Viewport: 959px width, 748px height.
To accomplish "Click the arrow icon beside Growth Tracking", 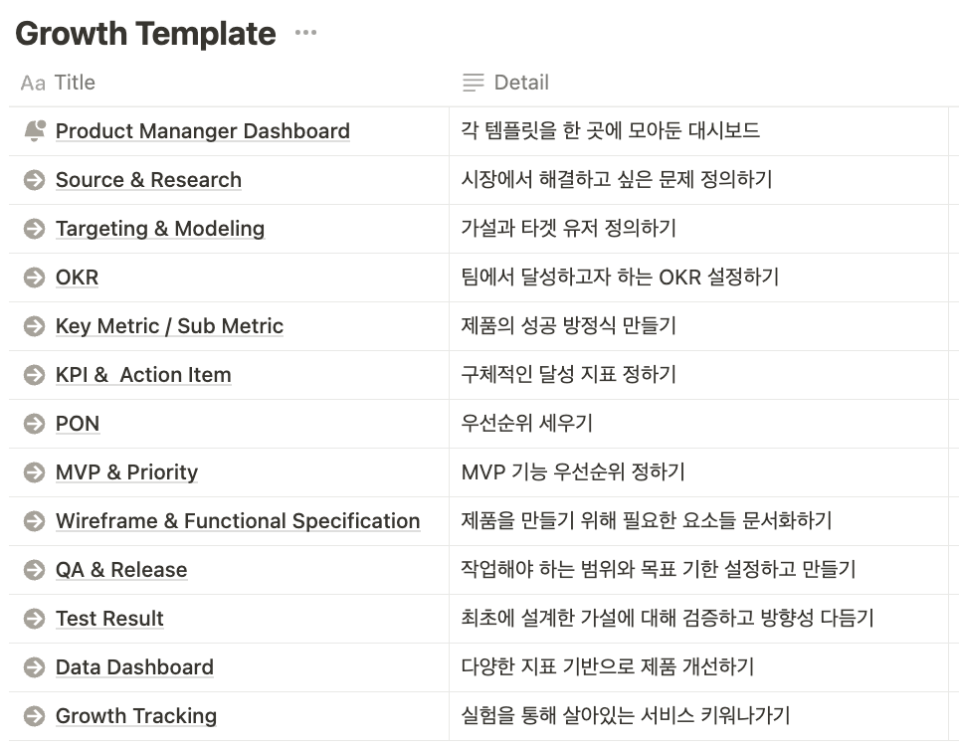I will [x=33, y=716].
